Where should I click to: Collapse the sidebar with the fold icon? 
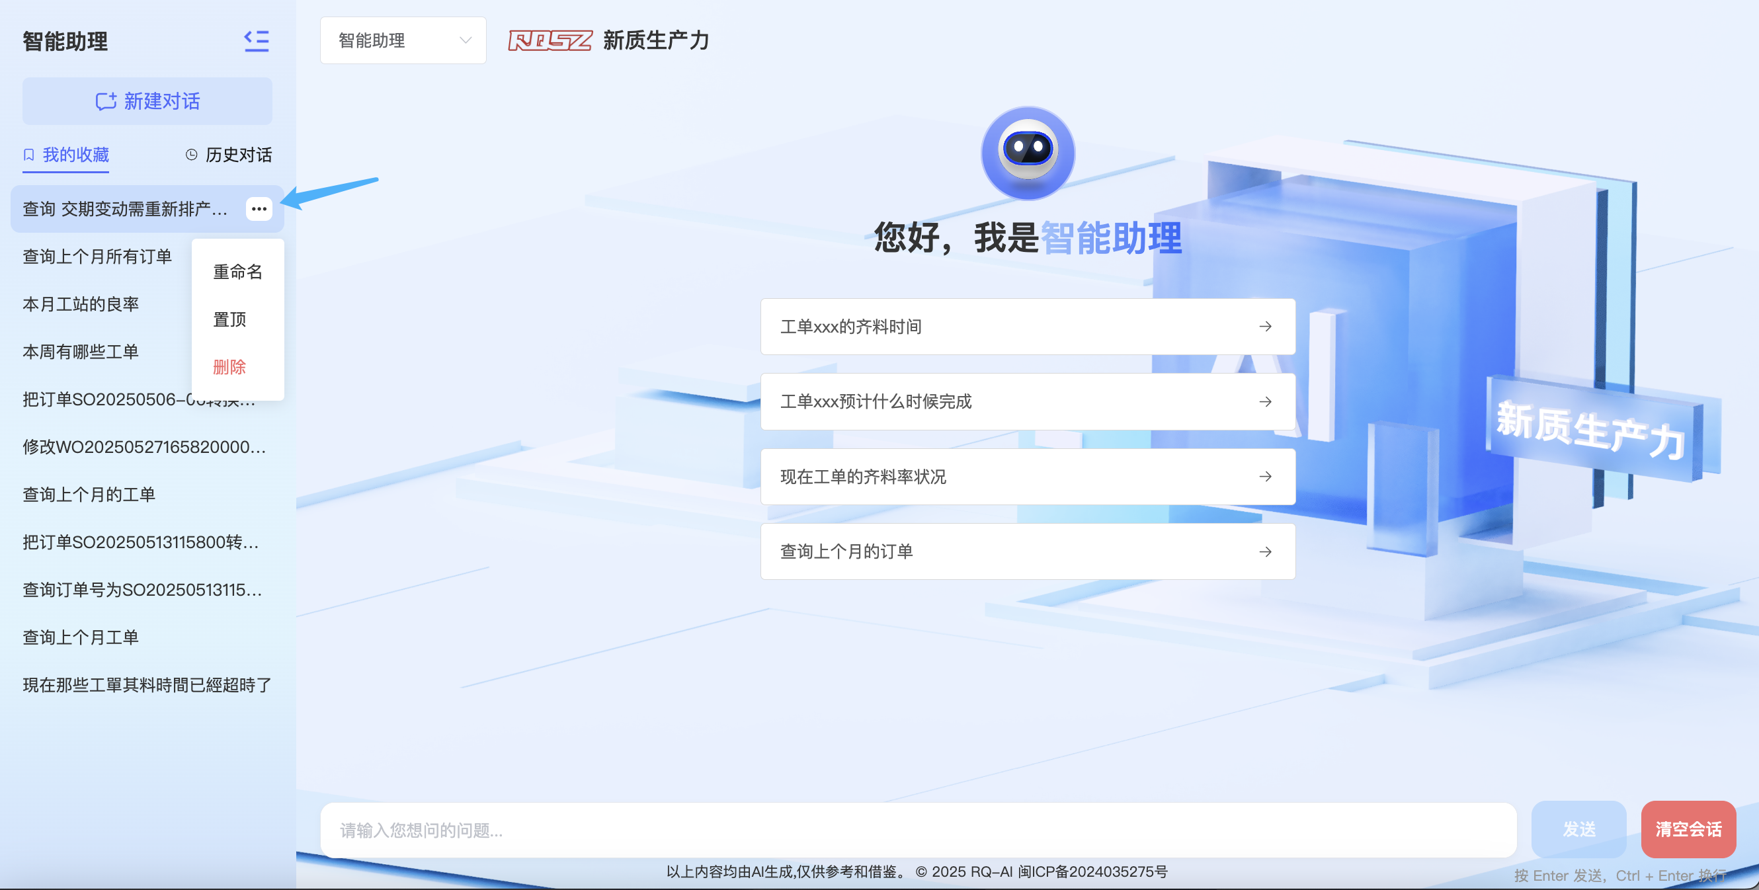pos(256,41)
